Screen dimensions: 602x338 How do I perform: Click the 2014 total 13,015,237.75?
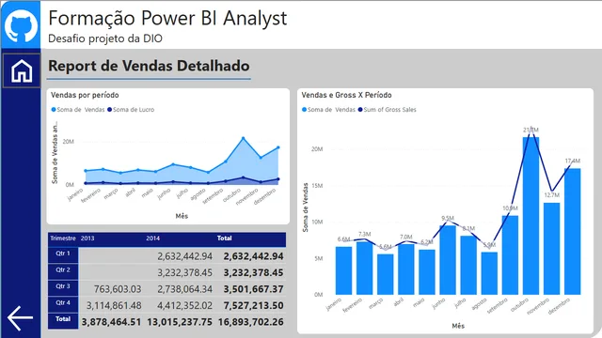click(x=180, y=322)
